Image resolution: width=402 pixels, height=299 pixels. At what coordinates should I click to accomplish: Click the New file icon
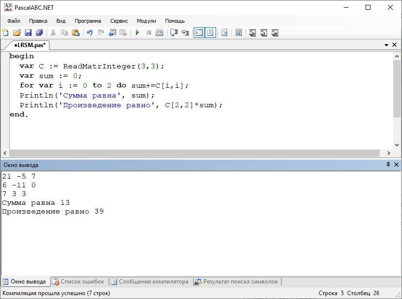point(5,33)
